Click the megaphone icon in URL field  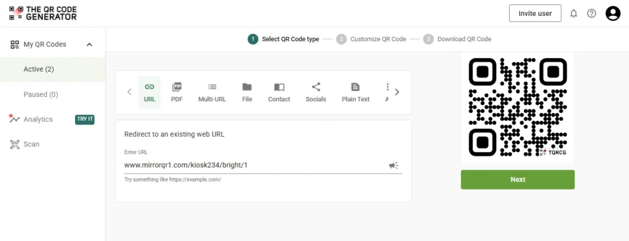pyautogui.click(x=394, y=166)
